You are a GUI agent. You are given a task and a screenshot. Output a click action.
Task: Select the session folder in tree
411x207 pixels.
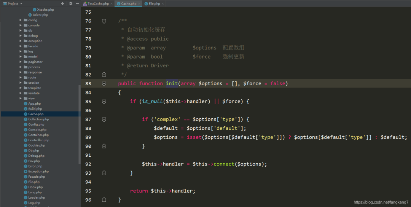[33, 83]
